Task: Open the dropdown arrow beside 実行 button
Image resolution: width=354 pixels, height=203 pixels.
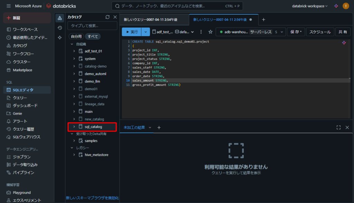Action: click(x=146, y=32)
